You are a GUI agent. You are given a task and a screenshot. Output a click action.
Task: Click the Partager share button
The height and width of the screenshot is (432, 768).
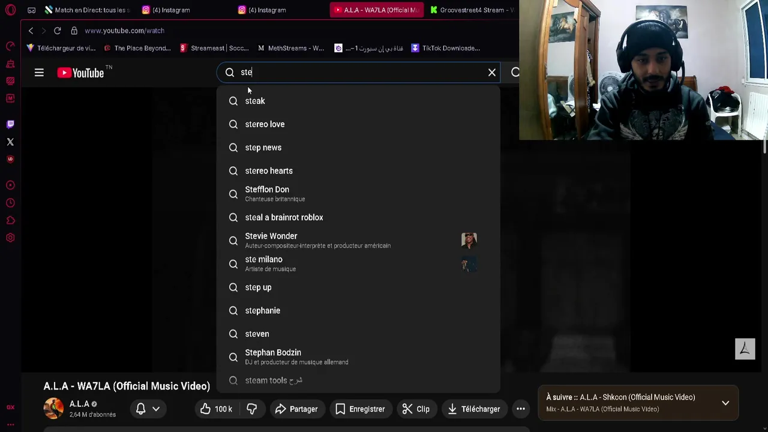click(x=296, y=409)
